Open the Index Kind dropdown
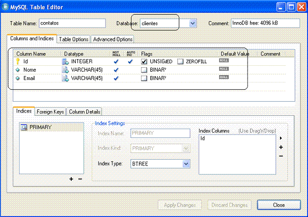This screenshot has height=217, width=308. [x=186, y=148]
